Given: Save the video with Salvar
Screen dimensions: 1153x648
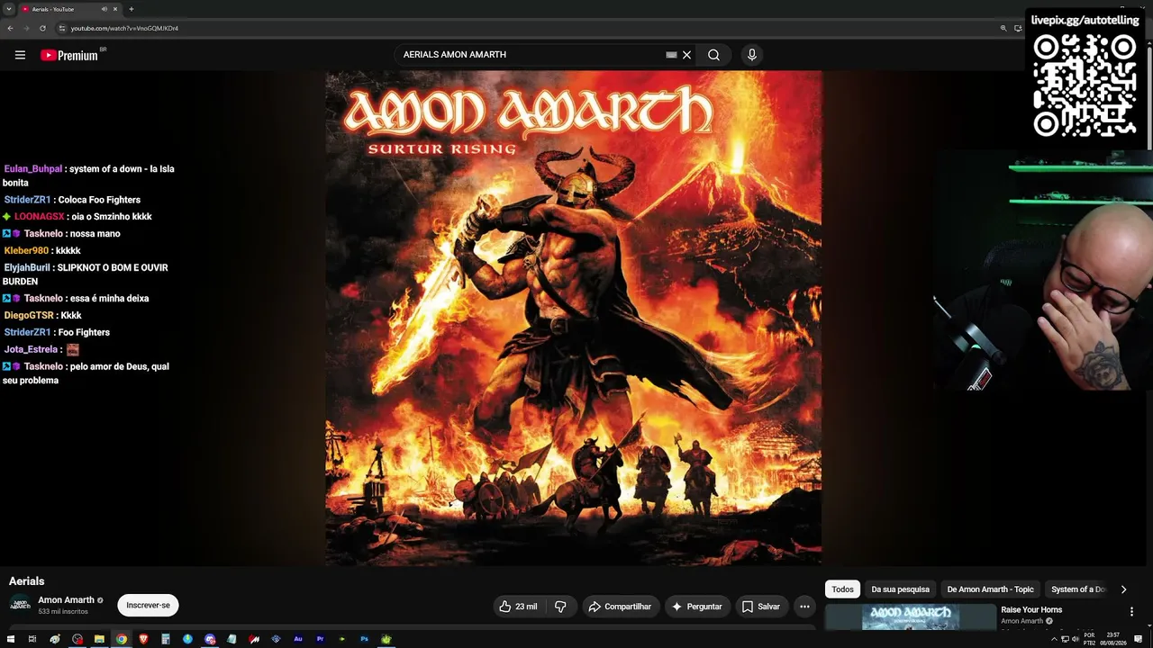Looking at the screenshot, I should coord(761,607).
